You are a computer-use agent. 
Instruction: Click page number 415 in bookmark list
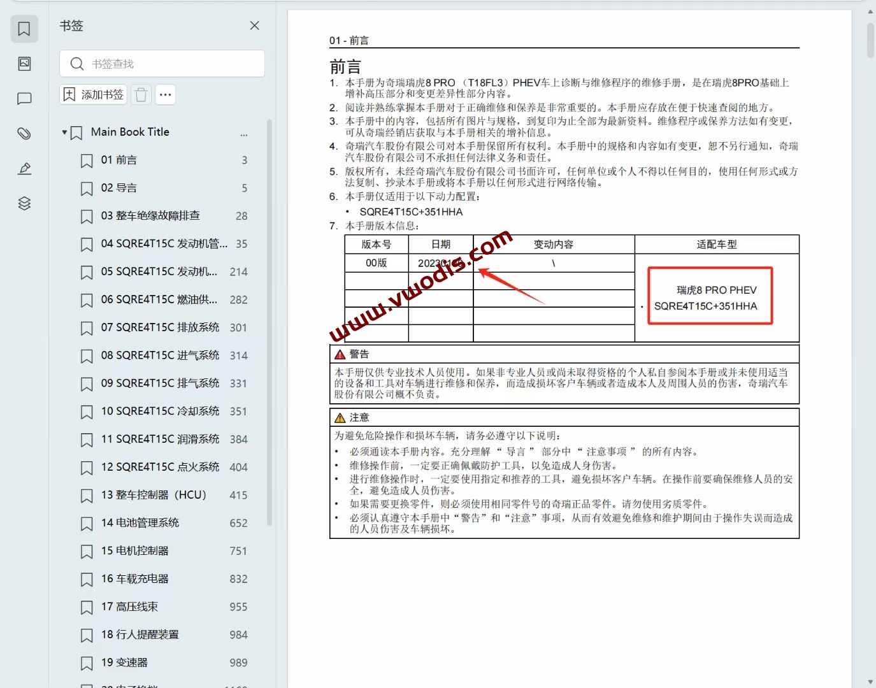[x=239, y=495]
